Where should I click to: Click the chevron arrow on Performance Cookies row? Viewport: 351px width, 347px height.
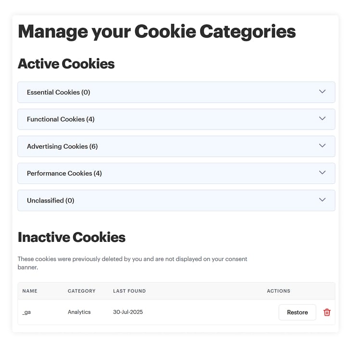[322, 172]
